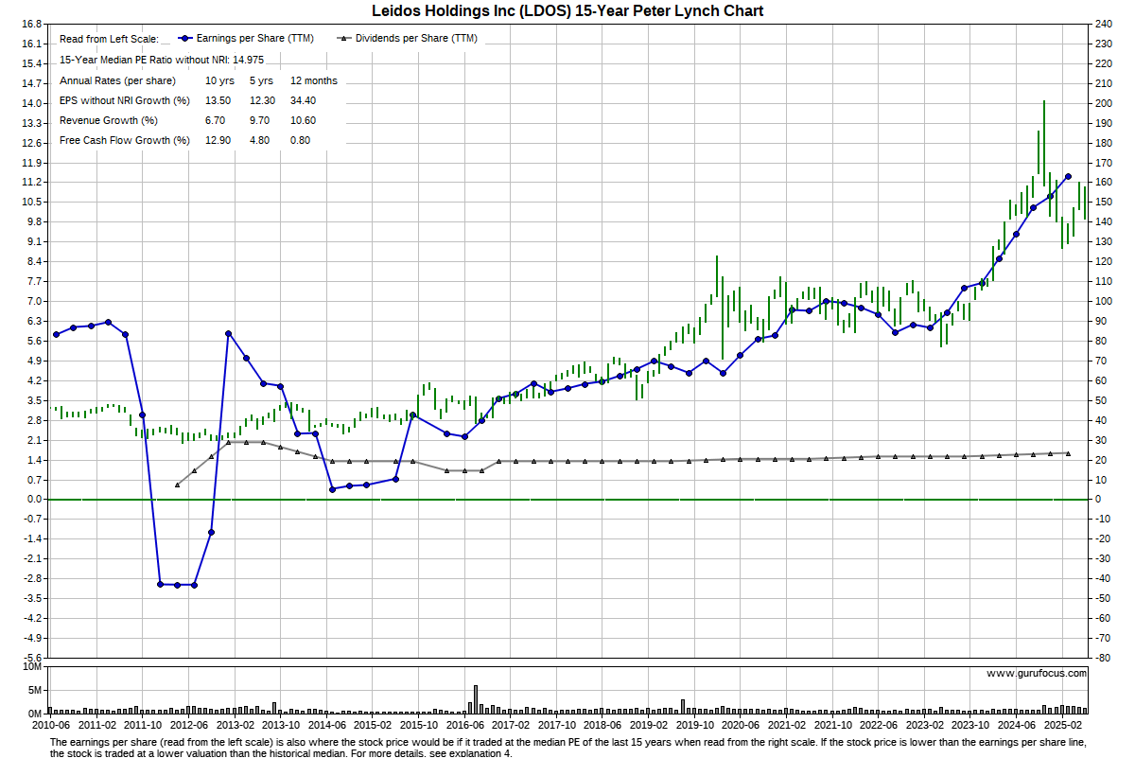
Task: Click the 12.90 free cash flow value
Action: point(218,140)
